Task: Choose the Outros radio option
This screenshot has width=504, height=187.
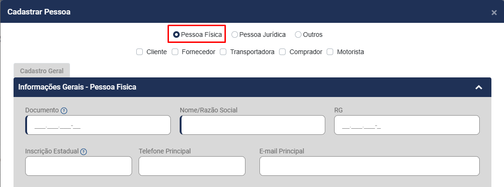Action: tap(298, 35)
